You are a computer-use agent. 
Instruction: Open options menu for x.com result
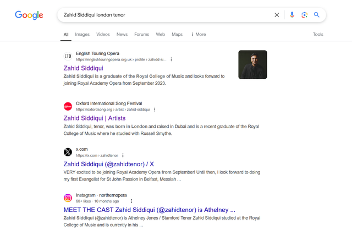pos(123,155)
